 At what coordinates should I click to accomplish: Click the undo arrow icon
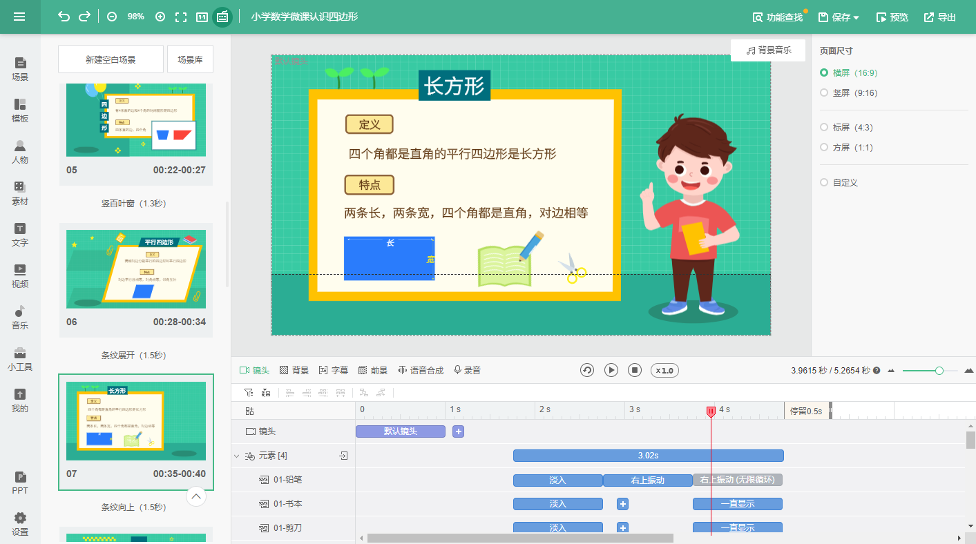64,17
